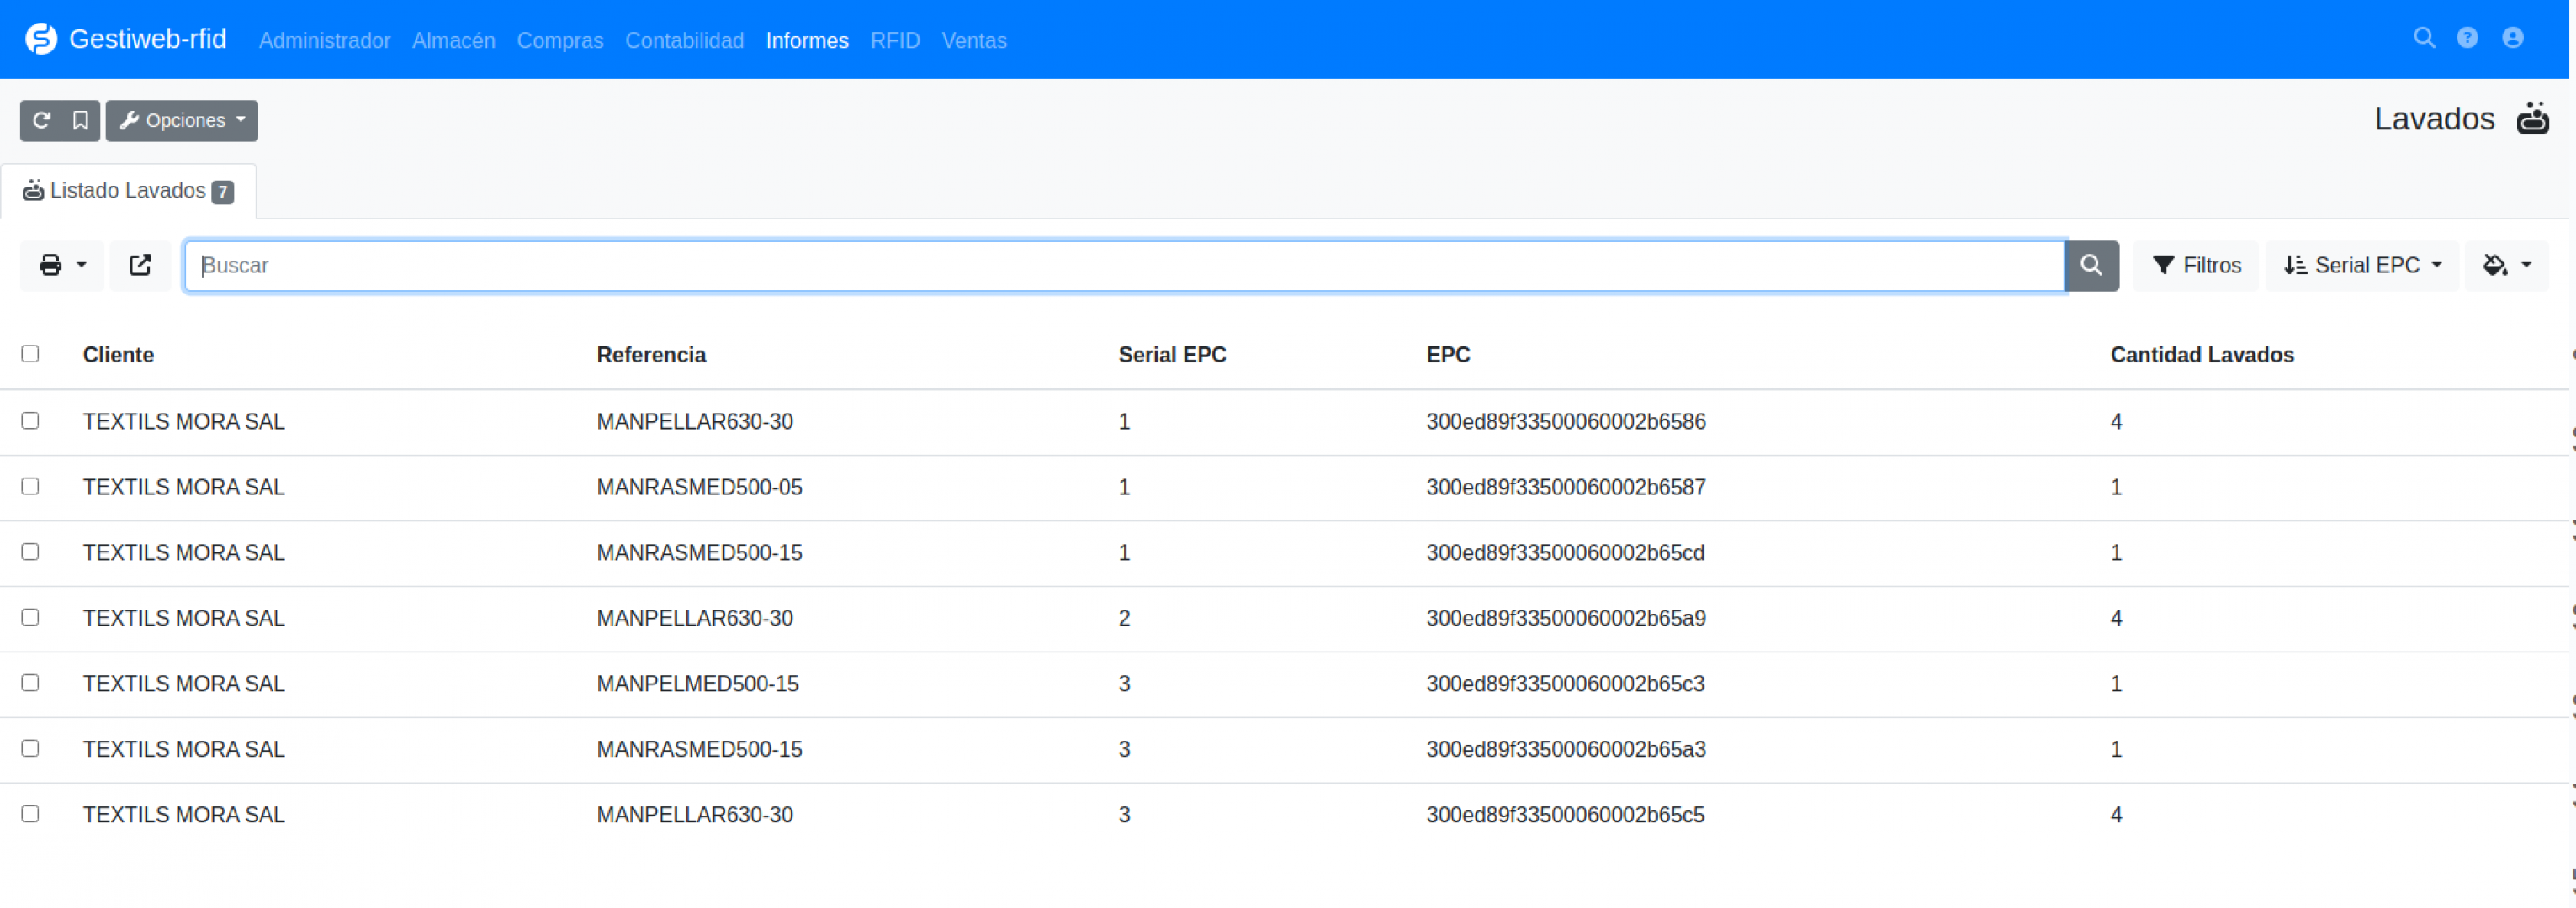Click the export open-in-new-window icon
The width and height of the screenshot is (2576, 908).
[140, 265]
